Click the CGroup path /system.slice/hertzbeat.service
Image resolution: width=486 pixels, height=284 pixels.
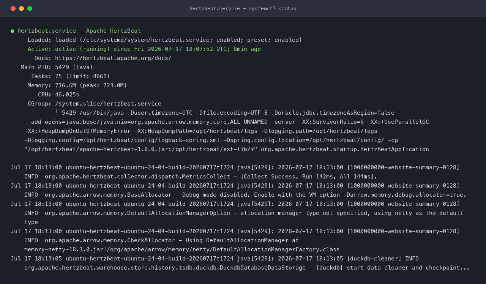pyautogui.click(x=108, y=104)
